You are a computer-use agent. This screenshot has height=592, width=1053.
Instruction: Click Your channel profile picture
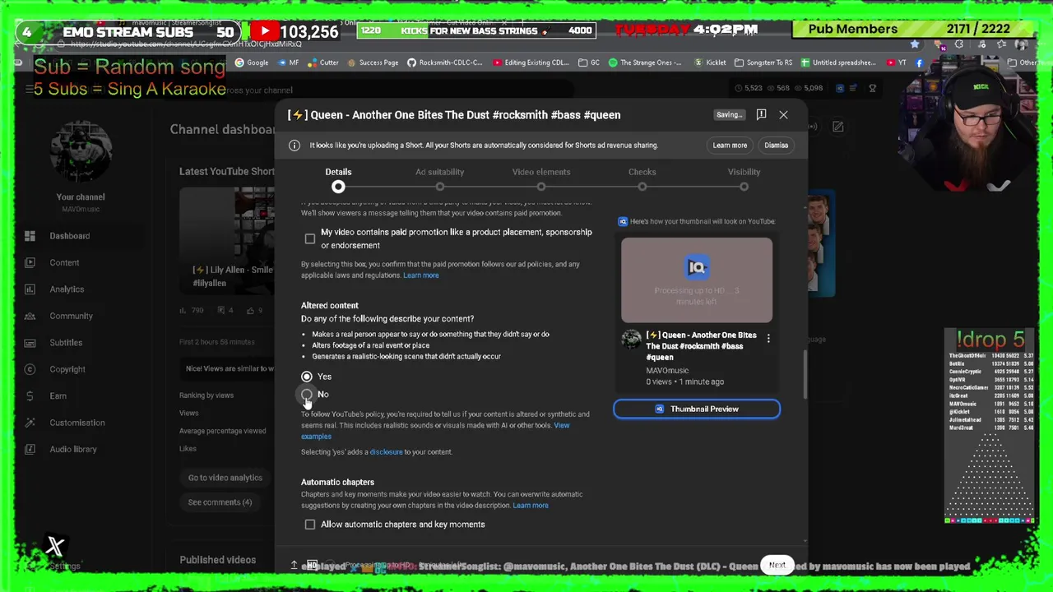(x=81, y=153)
